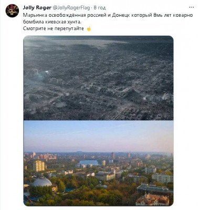
Task: Click the hazy sky of the Donetsk photo
Action: pyautogui.click(x=98, y=135)
